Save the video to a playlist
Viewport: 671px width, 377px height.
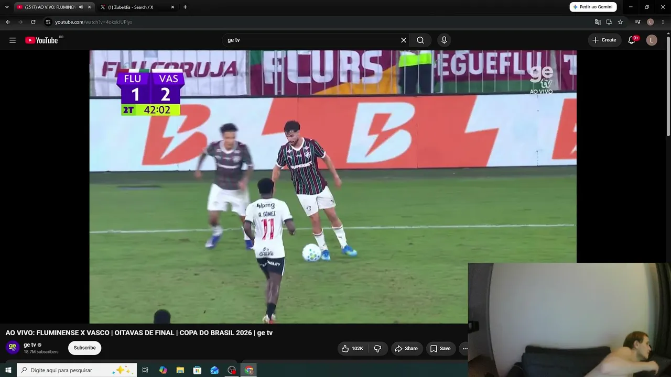click(440, 349)
